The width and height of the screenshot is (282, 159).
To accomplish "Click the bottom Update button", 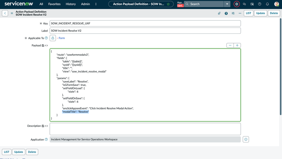I will pyautogui.click(x=19, y=152).
